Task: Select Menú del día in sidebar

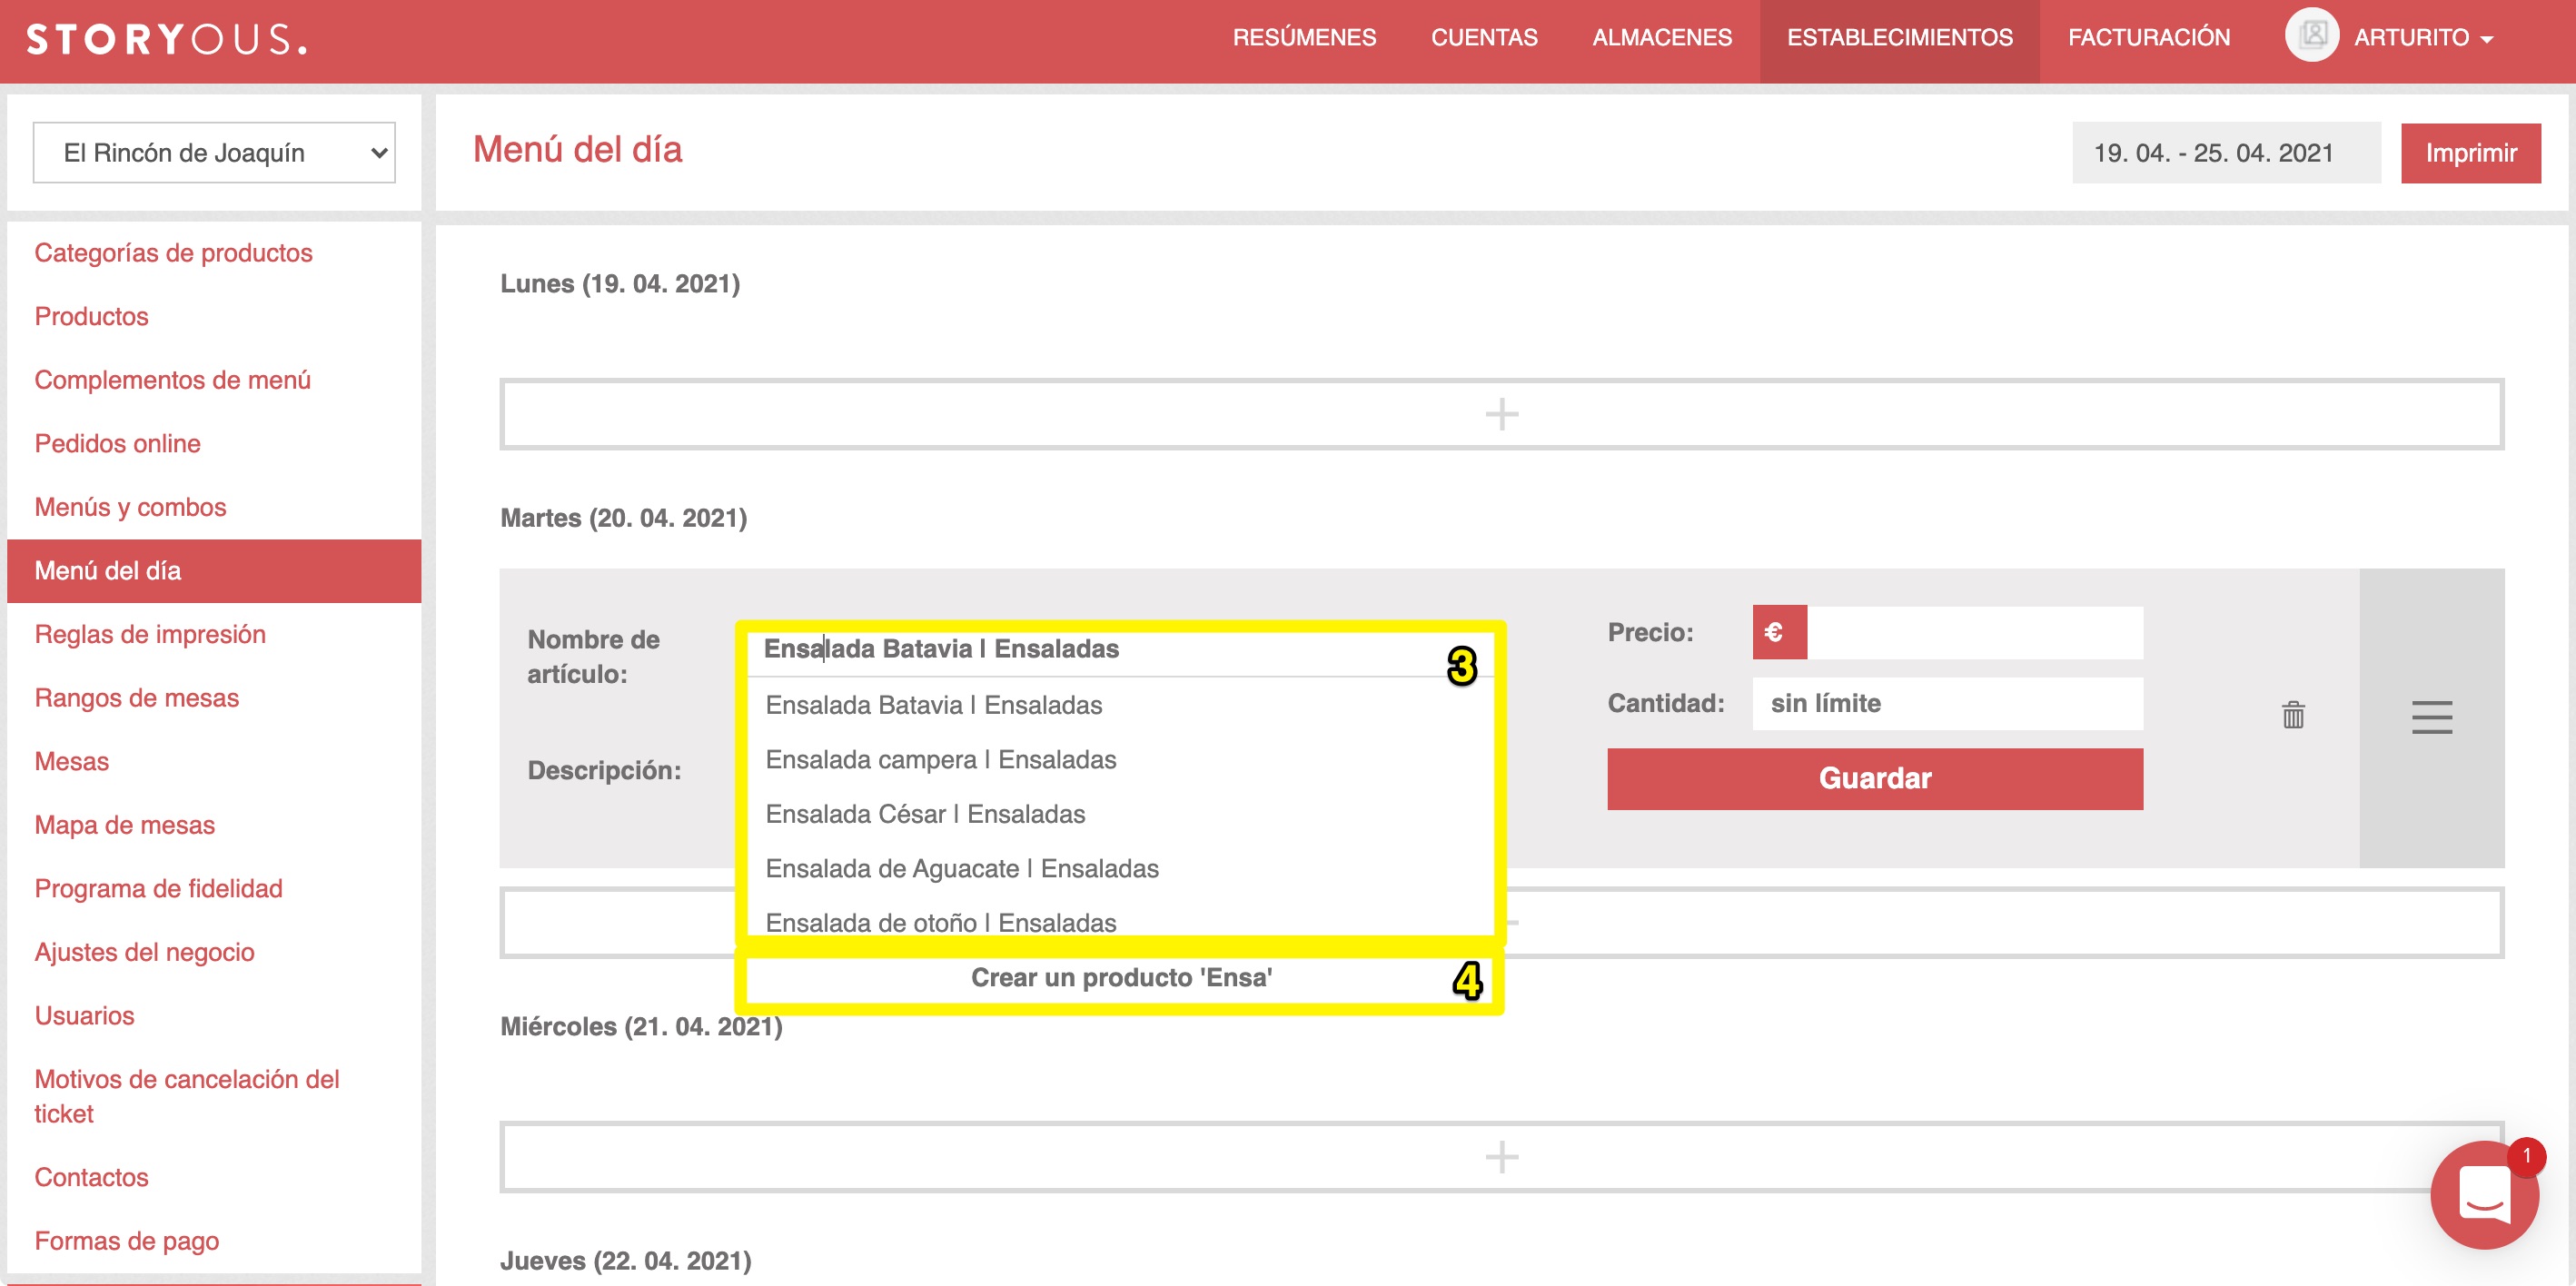Action: [x=214, y=571]
